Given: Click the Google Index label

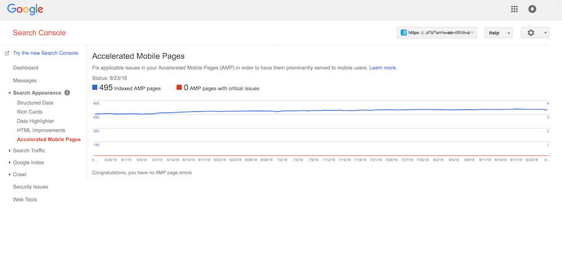Looking at the screenshot, I should (28, 163).
